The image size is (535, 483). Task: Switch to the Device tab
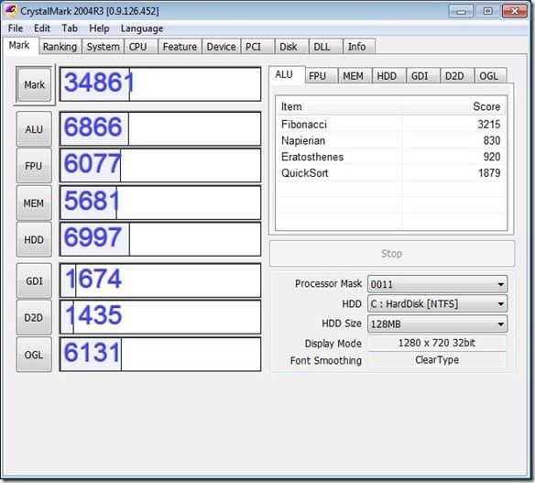221,47
